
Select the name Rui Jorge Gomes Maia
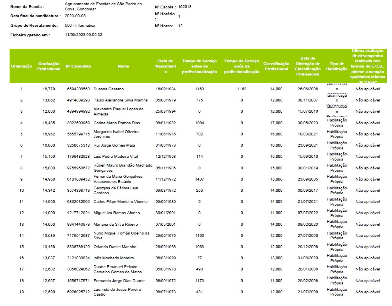(x=113, y=145)
